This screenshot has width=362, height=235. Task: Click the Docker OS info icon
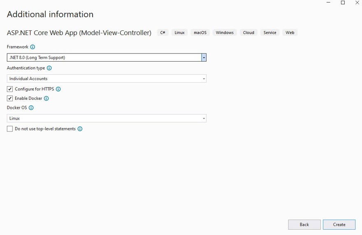click(31, 108)
